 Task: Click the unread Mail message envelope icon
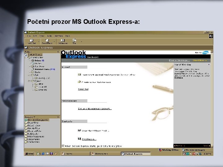pos(79,75)
